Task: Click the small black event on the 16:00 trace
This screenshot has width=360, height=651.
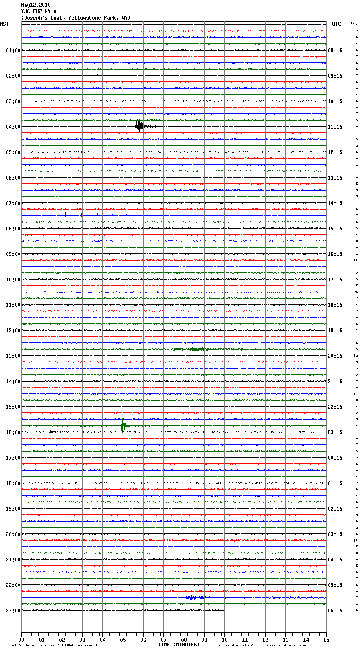Action: pos(52,432)
